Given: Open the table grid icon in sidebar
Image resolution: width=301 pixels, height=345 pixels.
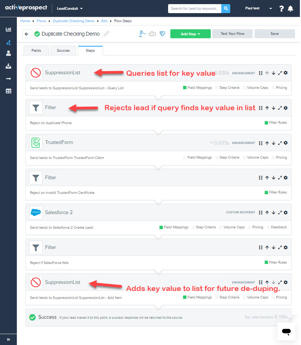Looking at the screenshot, I should click(x=8, y=91).
